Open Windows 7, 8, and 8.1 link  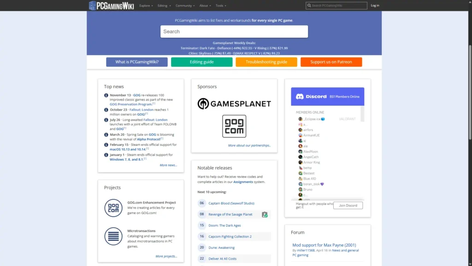(x=126, y=159)
